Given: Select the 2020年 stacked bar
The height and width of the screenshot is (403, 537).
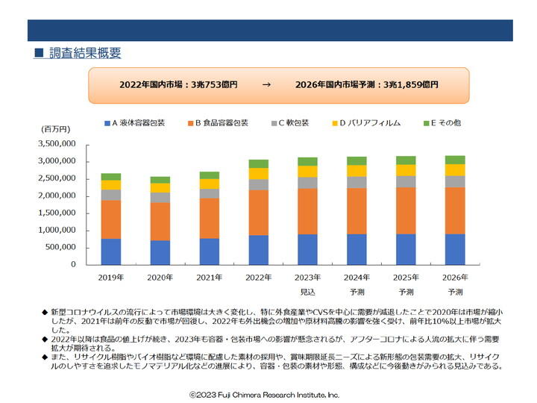Looking at the screenshot, I should (x=160, y=221).
